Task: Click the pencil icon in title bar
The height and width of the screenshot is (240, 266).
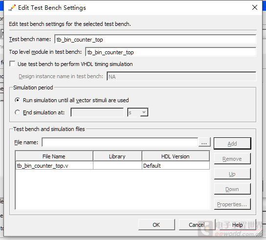Action: 12,8
